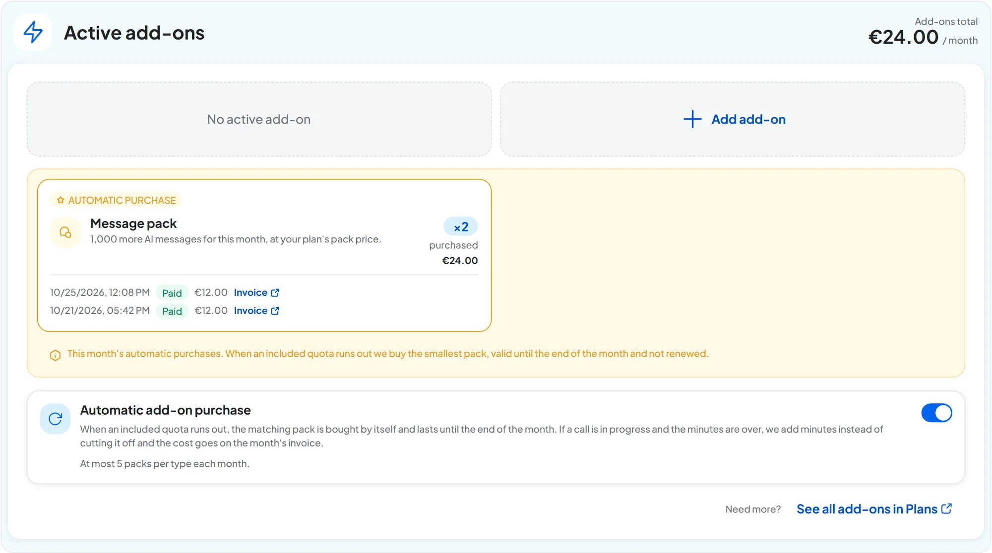Image resolution: width=992 pixels, height=553 pixels.
Task: Click the plus icon beside Add add-on
Action: coord(692,119)
